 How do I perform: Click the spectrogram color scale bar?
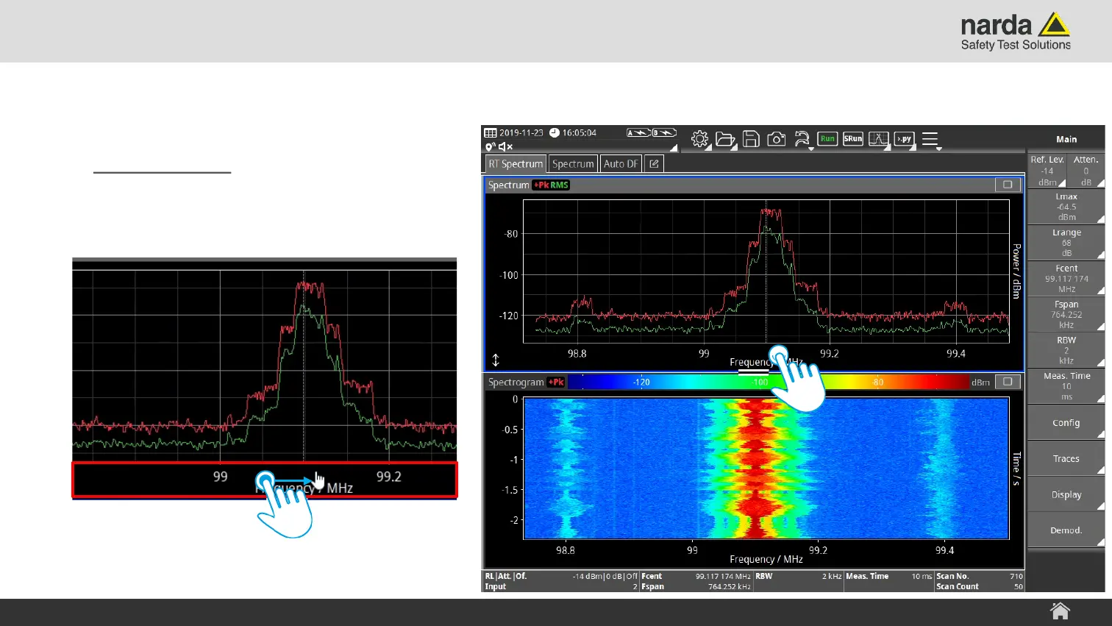tap(769, 382)
